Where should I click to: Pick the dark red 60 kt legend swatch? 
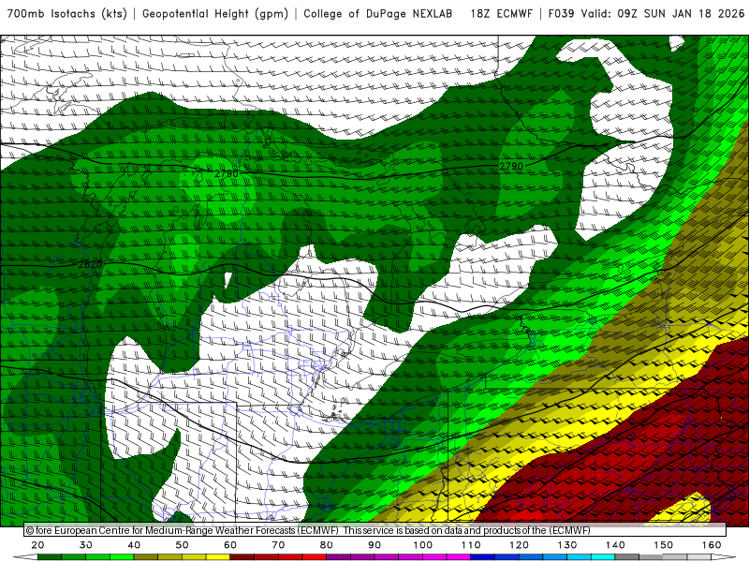[242, 556]
